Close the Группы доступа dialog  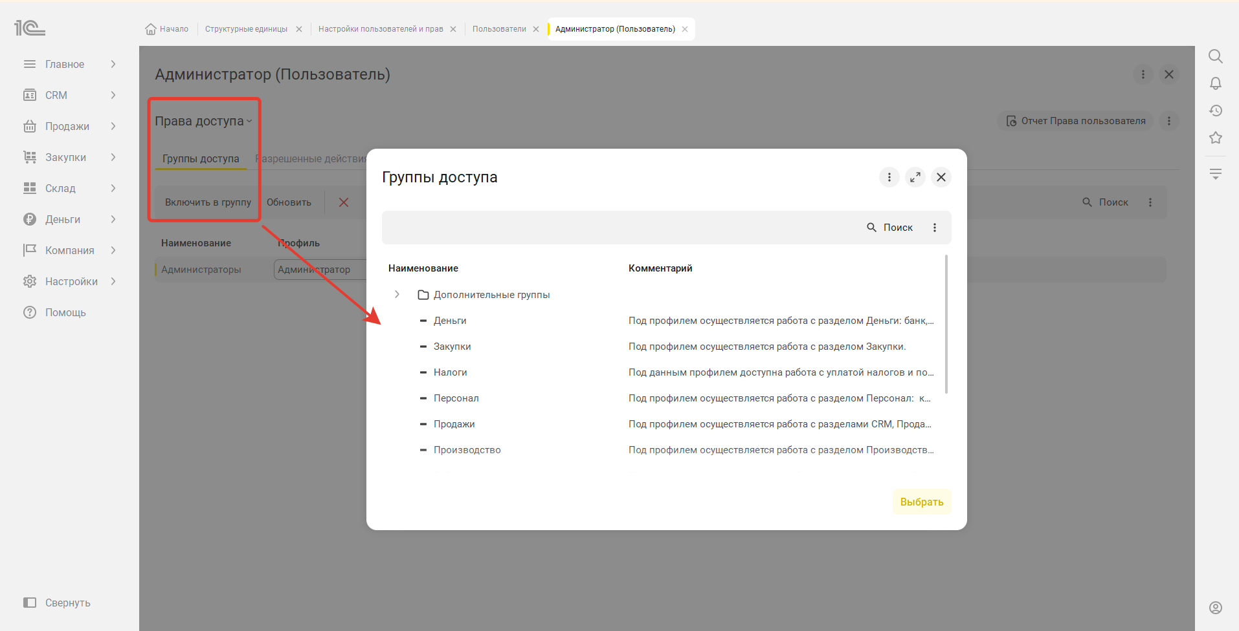coord(941,177)
